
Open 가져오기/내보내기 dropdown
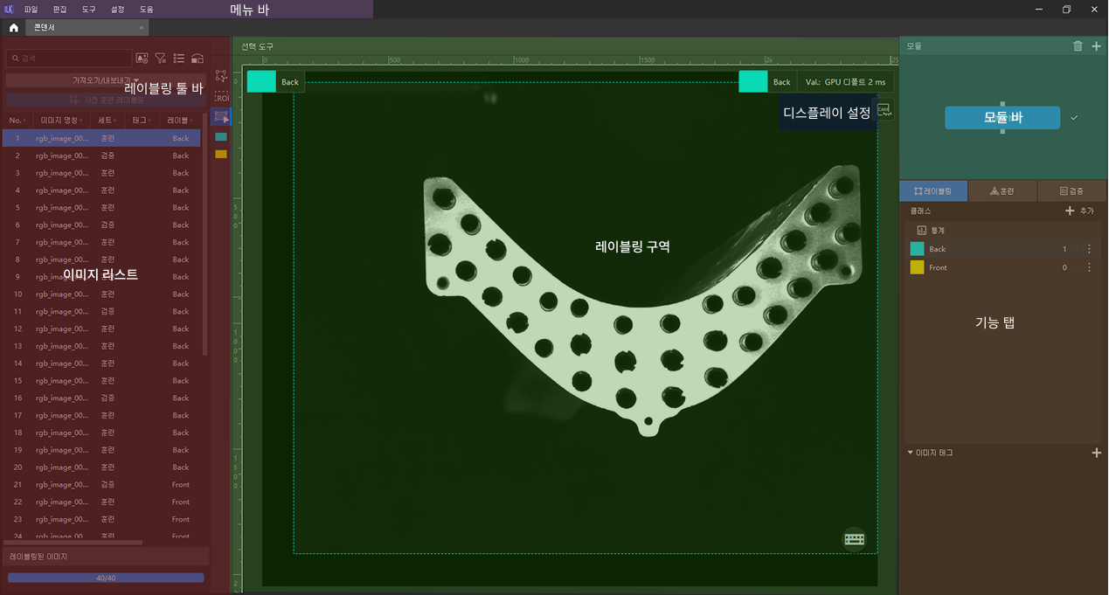(107, 80)
